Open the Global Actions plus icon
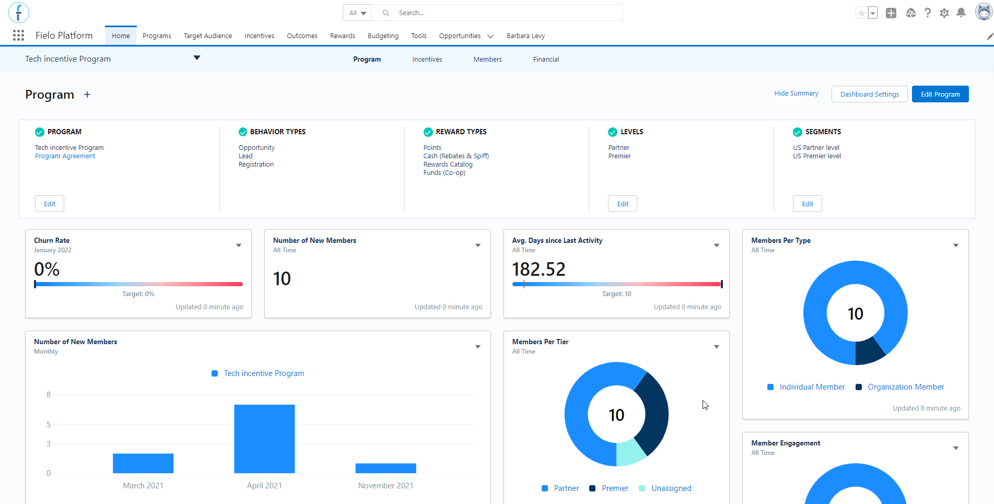 (891, 13)
